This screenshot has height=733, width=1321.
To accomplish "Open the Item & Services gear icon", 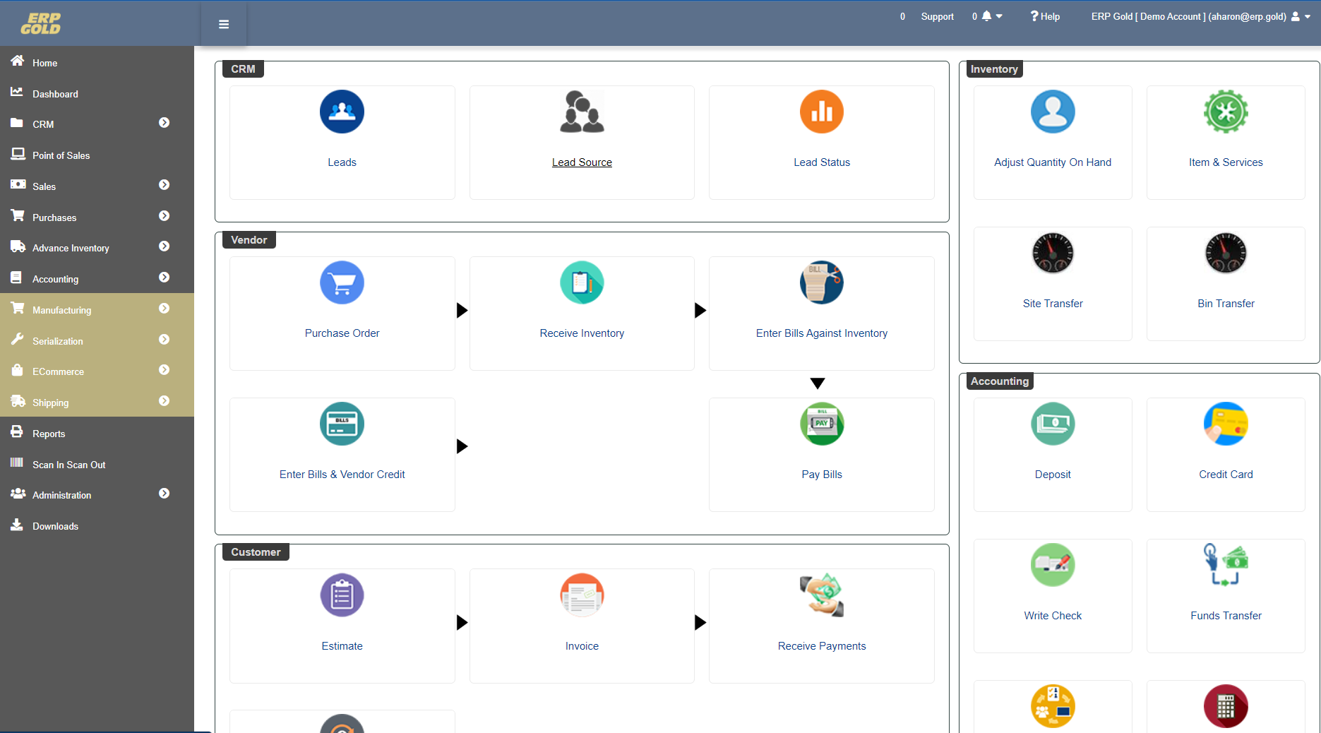I will (1225, 112).
